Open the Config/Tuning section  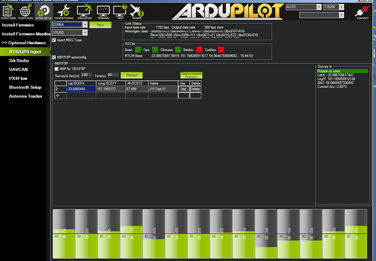(64, 11)
